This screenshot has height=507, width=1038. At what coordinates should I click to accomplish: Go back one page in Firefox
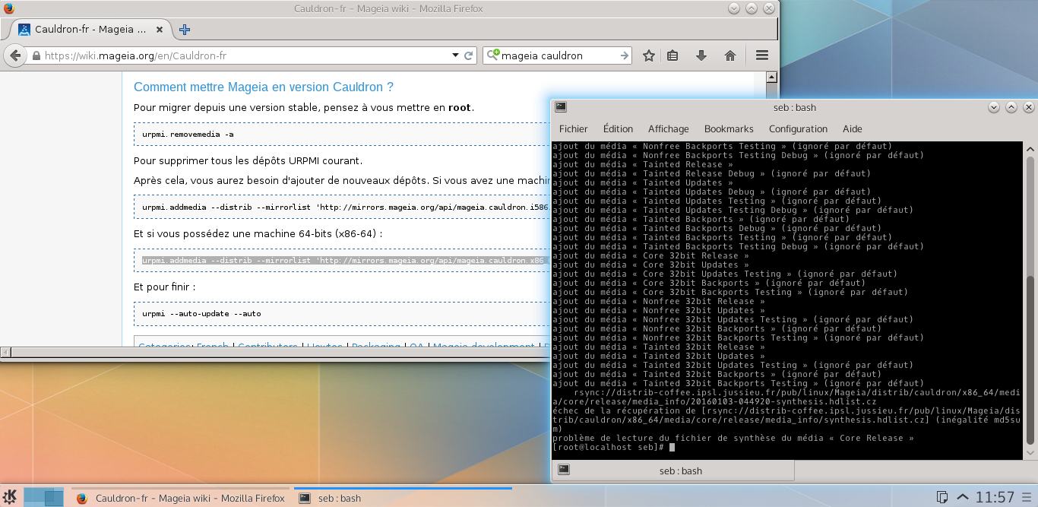coord(14,55)
